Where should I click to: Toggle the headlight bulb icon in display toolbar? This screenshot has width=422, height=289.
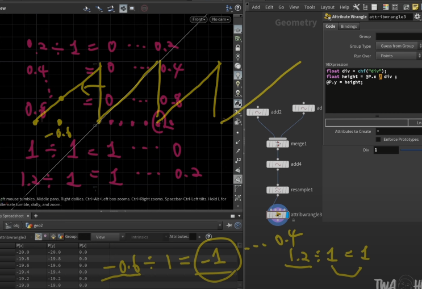tap(237, 75)
